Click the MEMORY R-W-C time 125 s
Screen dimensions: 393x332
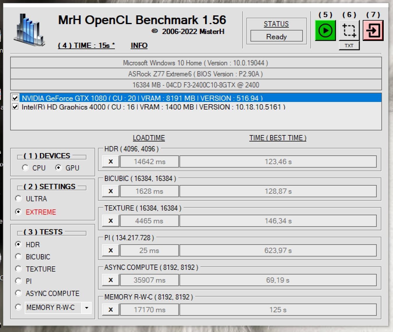click(x=278, y=310)
